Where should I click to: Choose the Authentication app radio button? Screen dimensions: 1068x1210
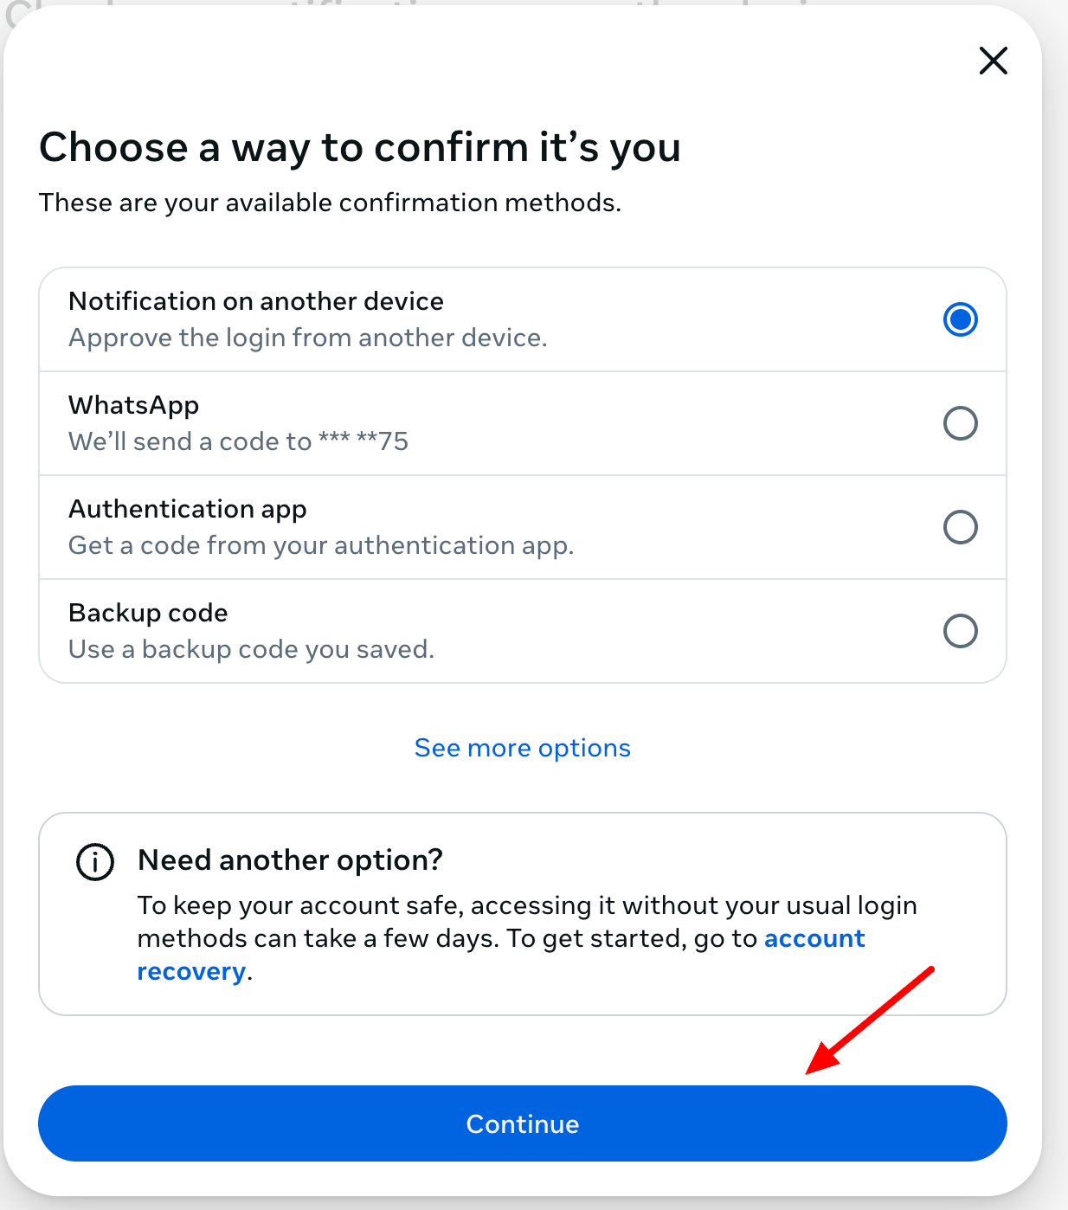click(x=960, y=527)
